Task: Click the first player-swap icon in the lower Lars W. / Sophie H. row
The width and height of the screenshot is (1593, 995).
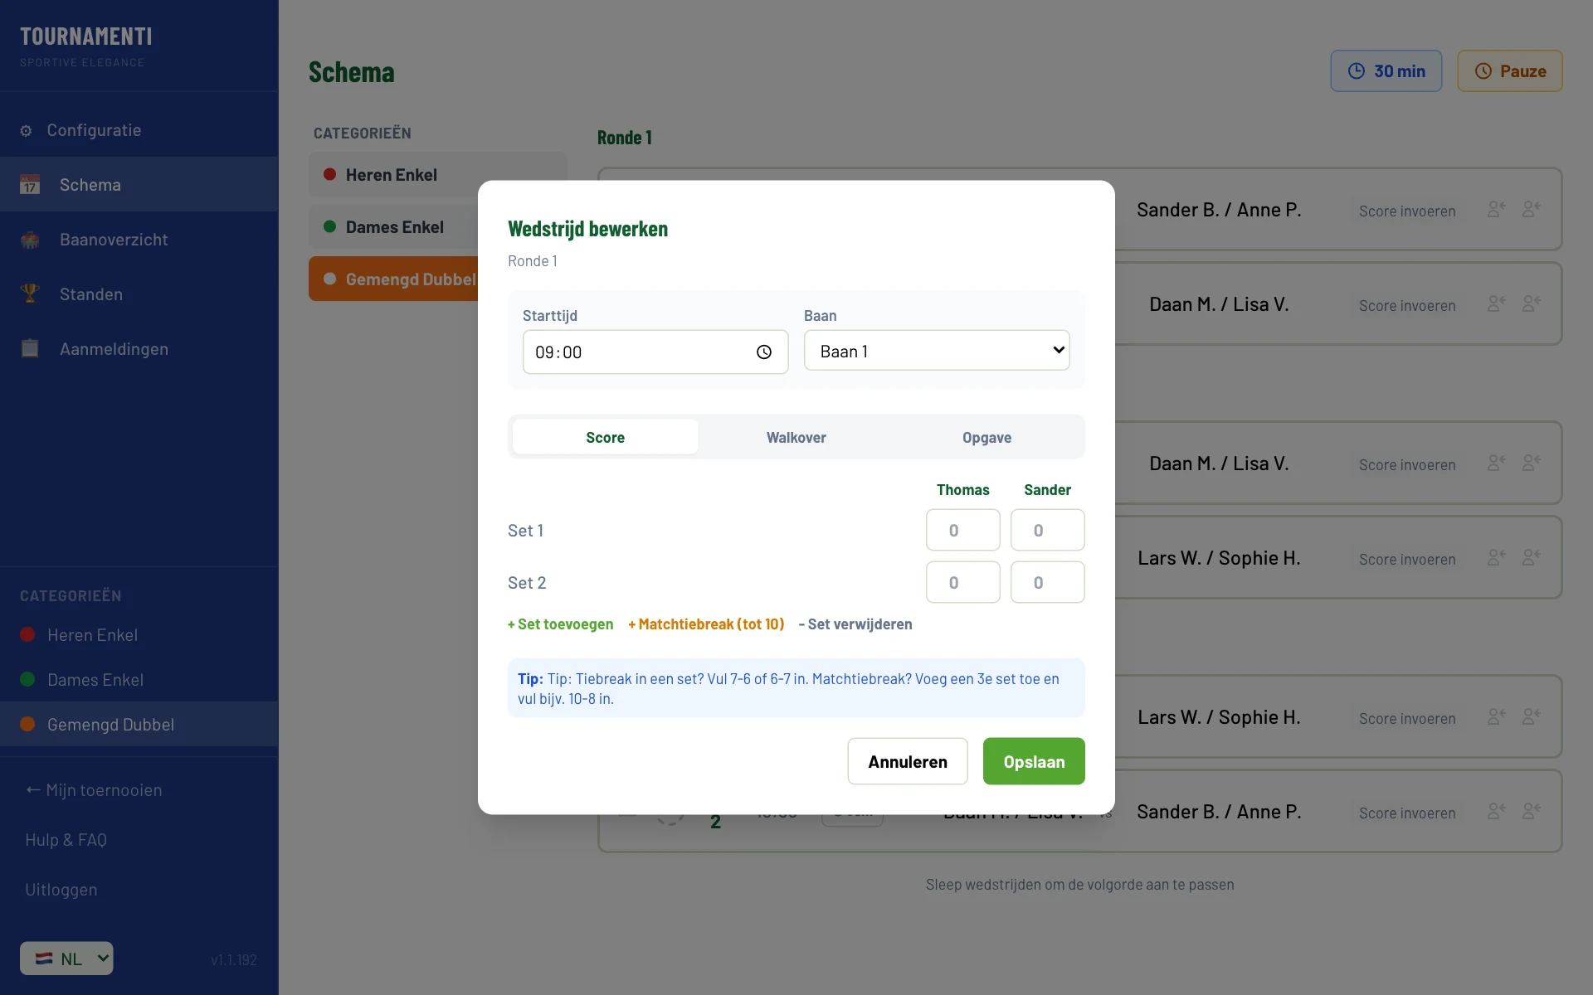Action: pos(1496,717)
